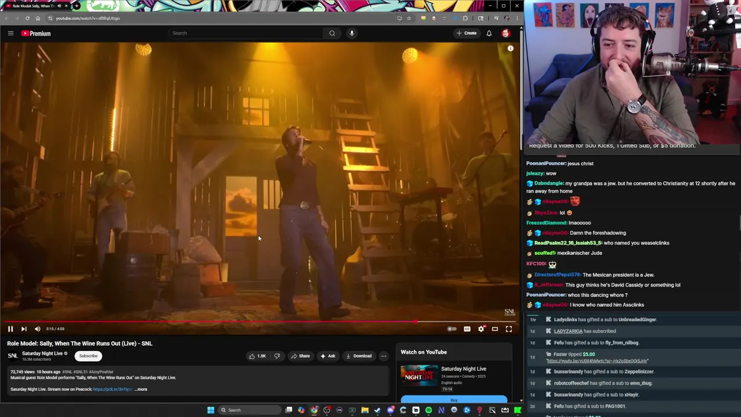The image size is (741, 417).
Task: Expand the description with ...more
Action: pyautogui.click(x=141, y=389)
